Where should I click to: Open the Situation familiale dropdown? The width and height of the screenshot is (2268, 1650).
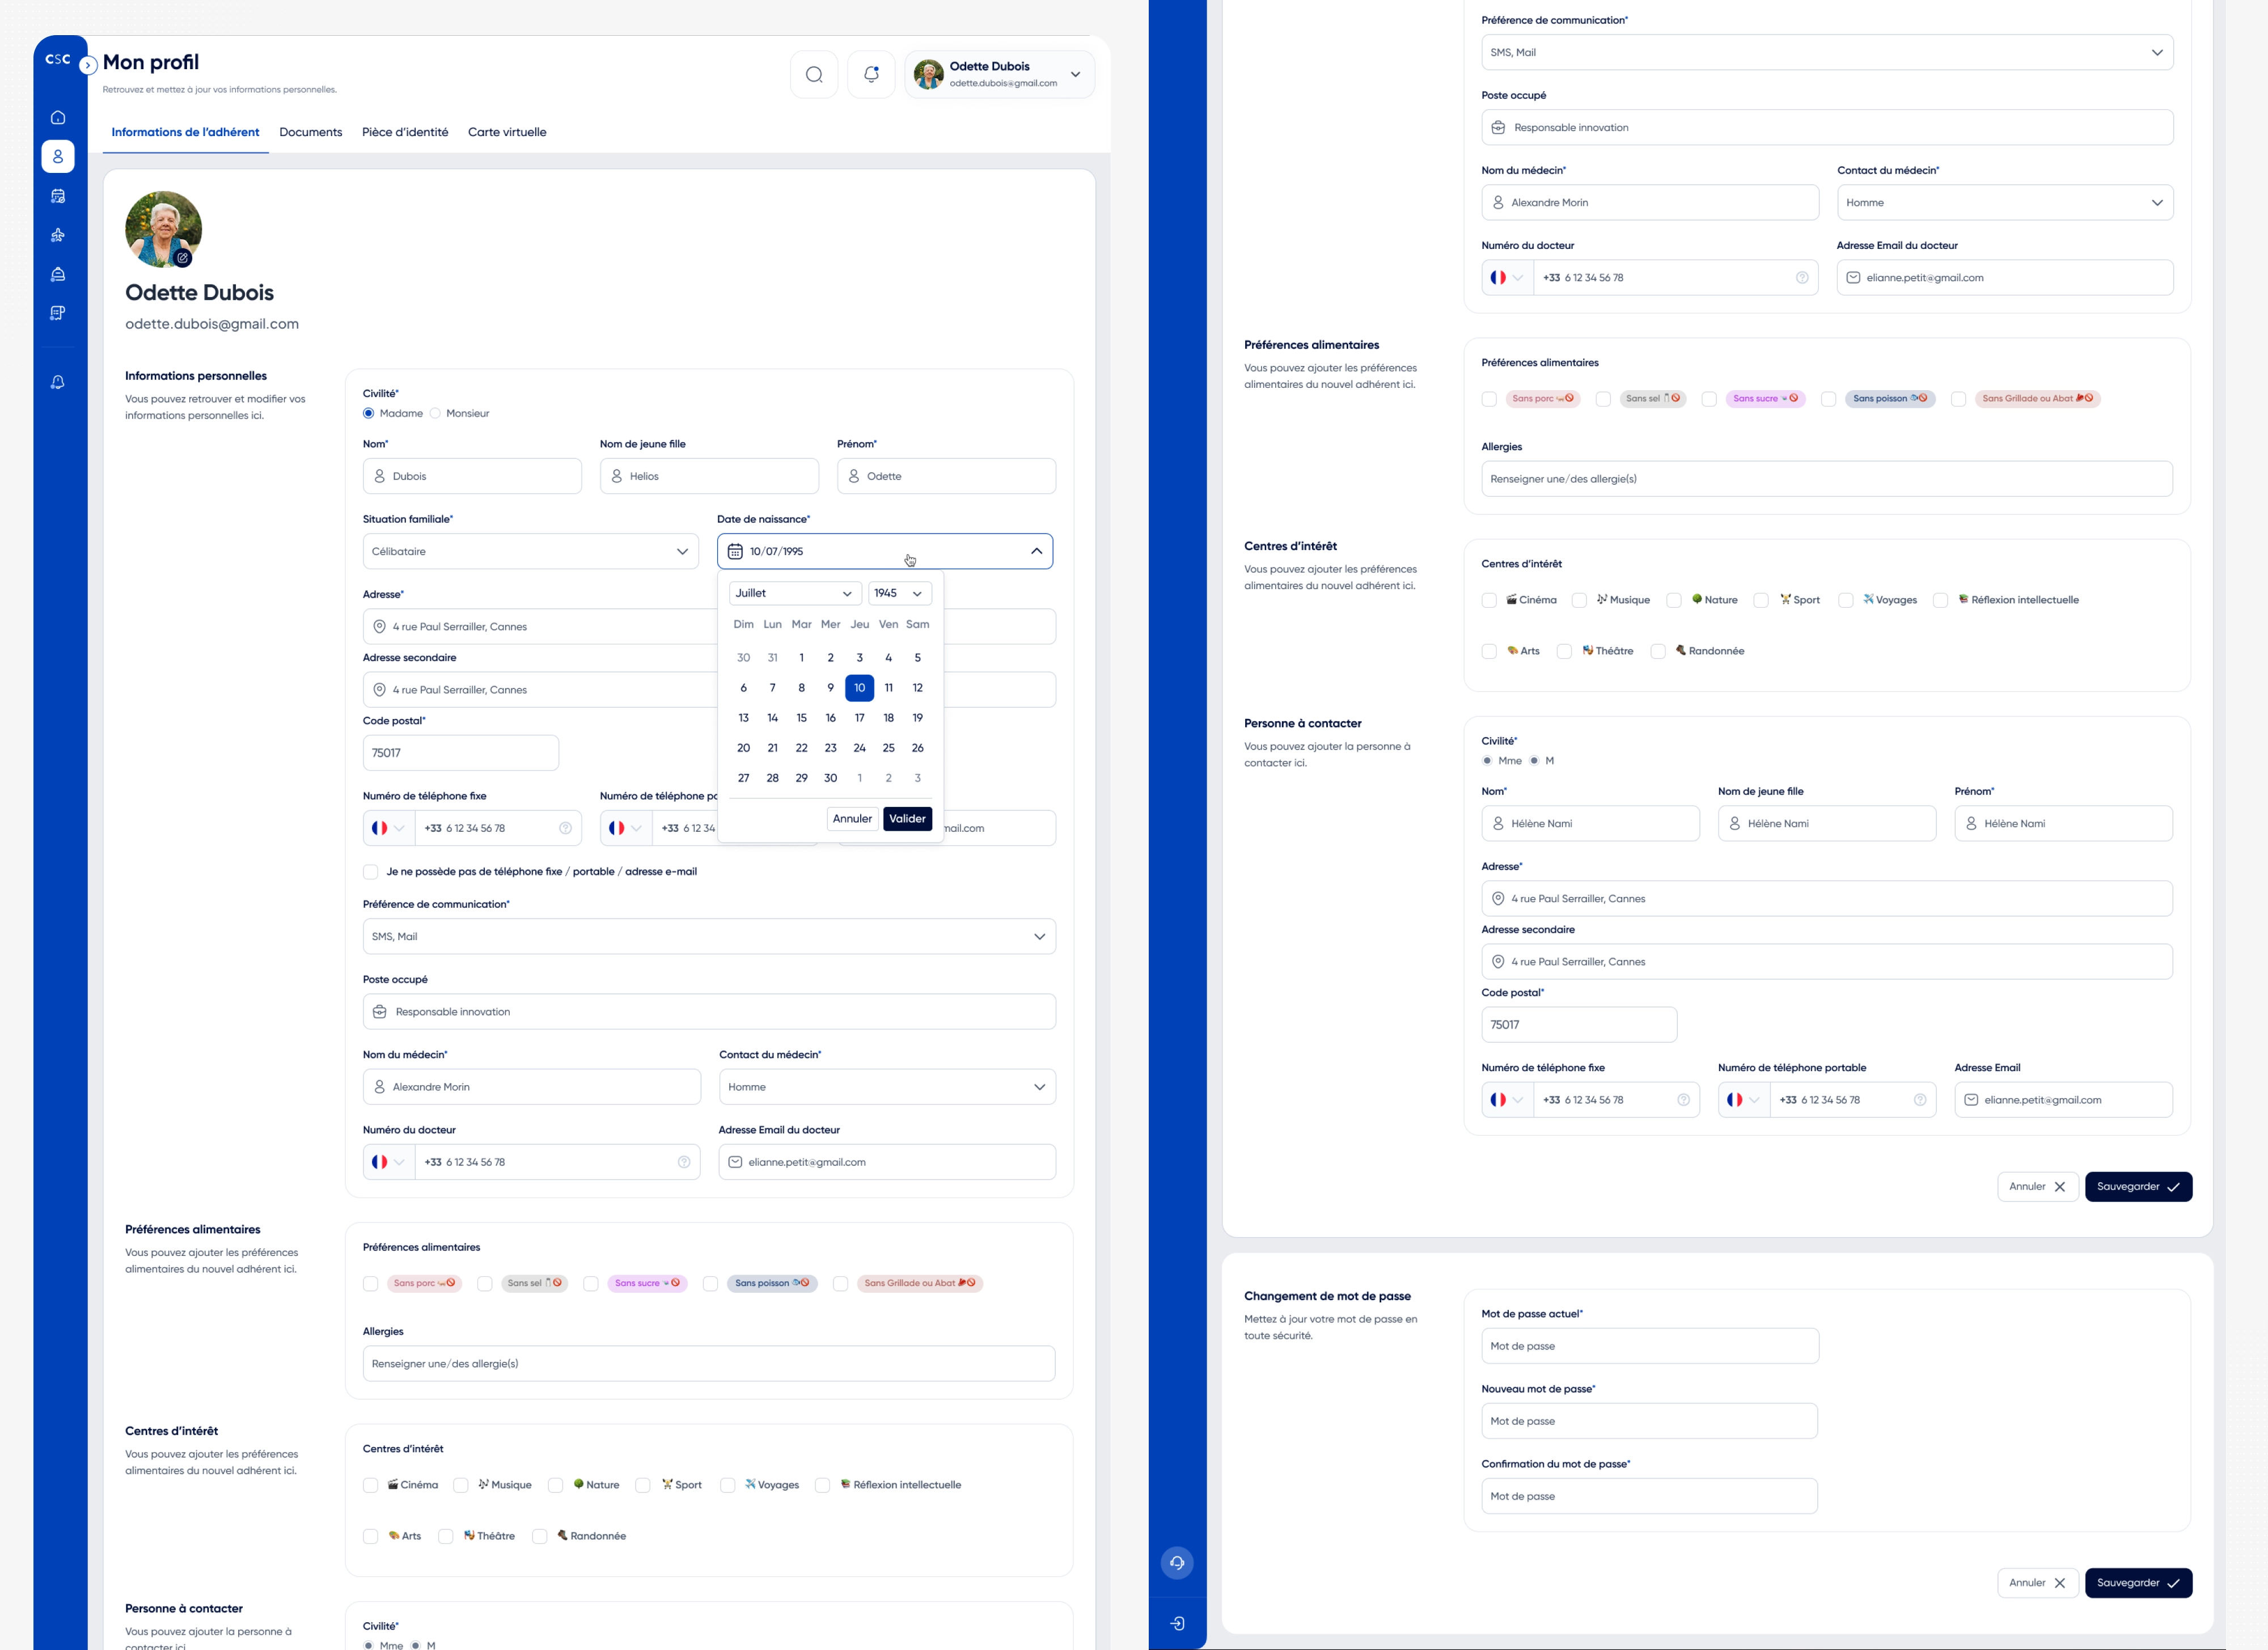[531, 551]
